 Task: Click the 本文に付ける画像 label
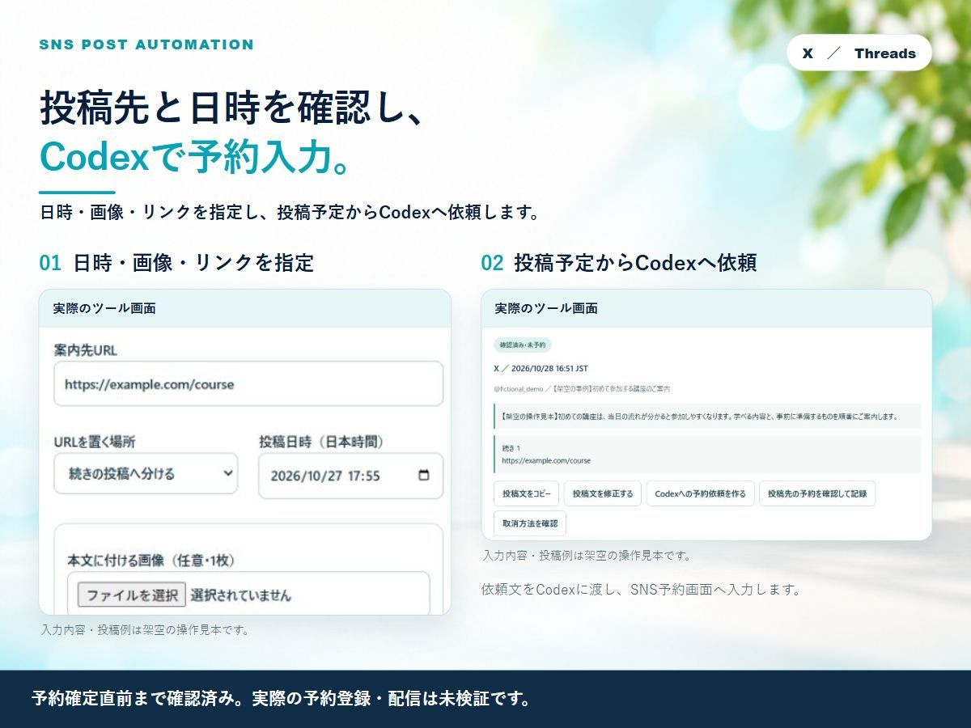[151, 560]
